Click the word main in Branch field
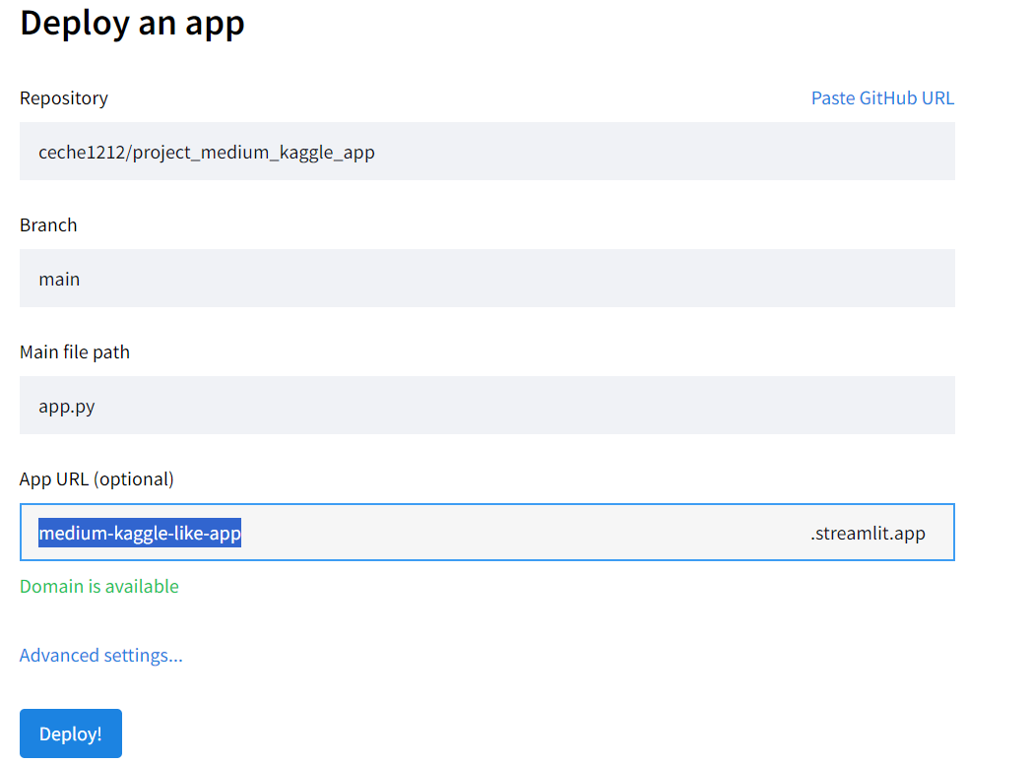The image size is (1032, 764). coord(59,280)
